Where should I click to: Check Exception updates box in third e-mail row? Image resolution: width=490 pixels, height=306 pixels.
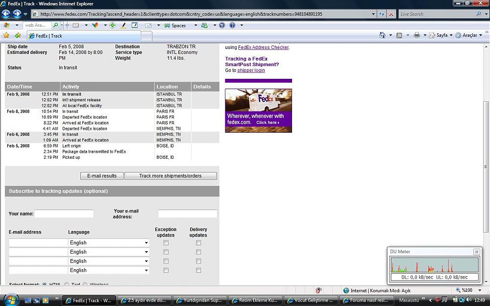(x=166, y=261)
